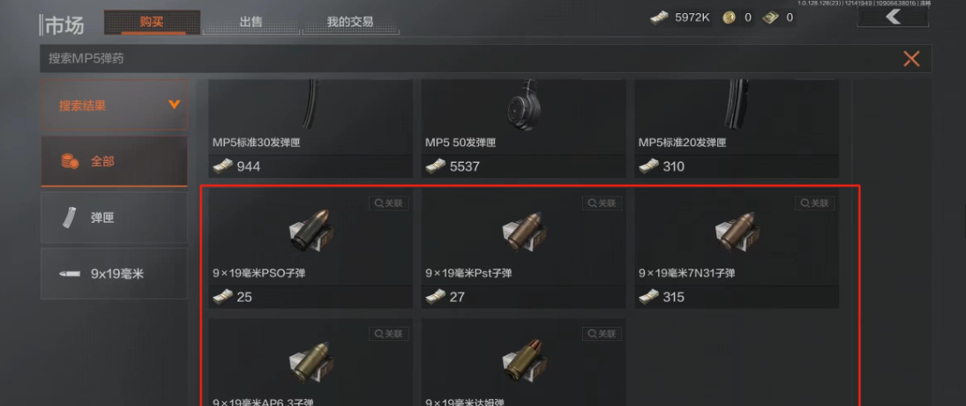Click the 关联 icon on 9×19毫米Pst子弹

coord(602,203)
